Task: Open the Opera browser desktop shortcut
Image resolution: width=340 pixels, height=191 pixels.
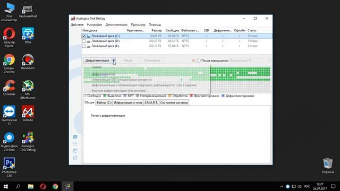Action: [x=9, y=37]
